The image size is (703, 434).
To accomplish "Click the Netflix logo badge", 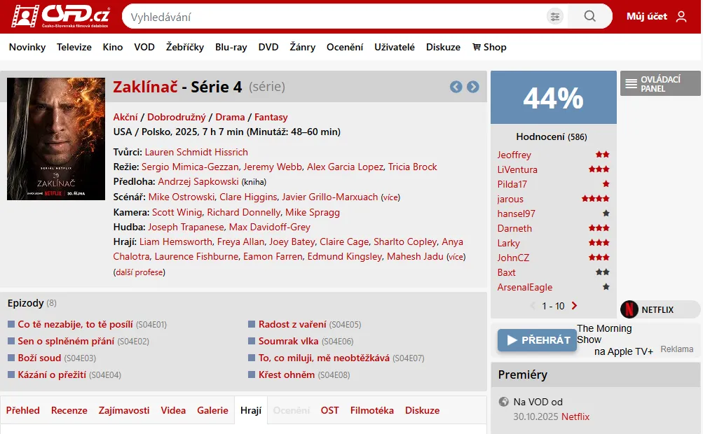I will coord(629,309).
